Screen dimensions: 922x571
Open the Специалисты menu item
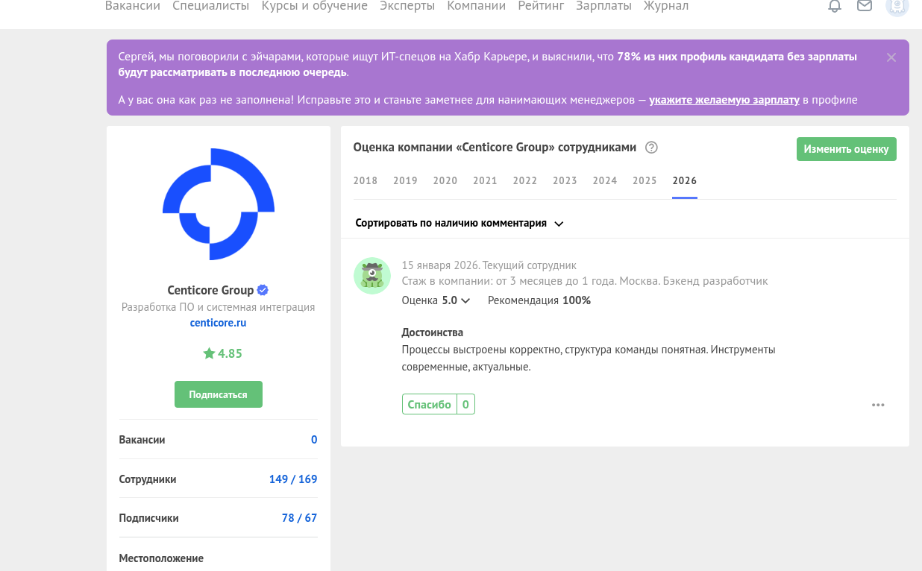point(211,6)
